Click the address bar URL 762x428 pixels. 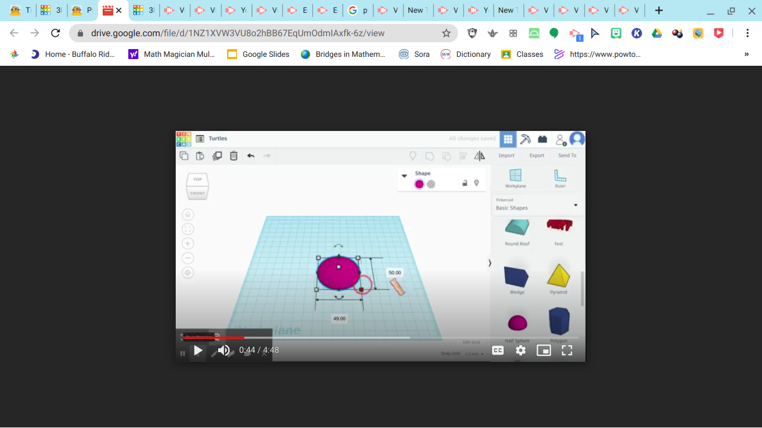pos(238,33)
